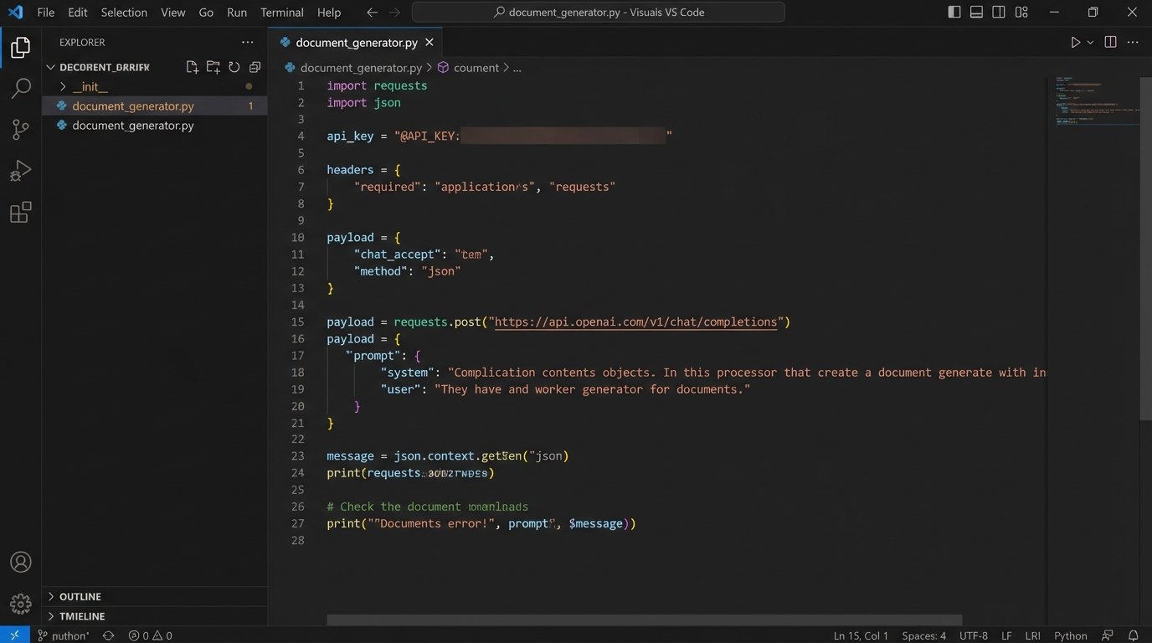Open the Search view in activity bar
This screenshot has height=643, width=1152.
(x=21, y=88)
